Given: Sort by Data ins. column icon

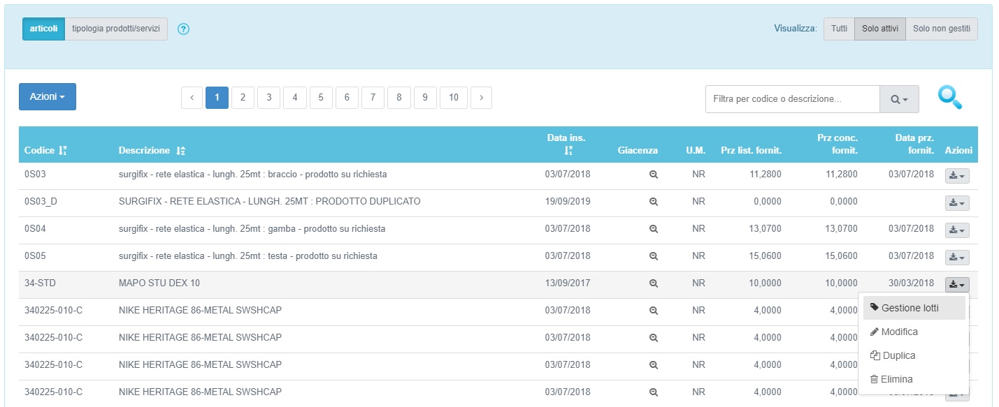Looking at the screenshot, I should (x=568, y=150).
